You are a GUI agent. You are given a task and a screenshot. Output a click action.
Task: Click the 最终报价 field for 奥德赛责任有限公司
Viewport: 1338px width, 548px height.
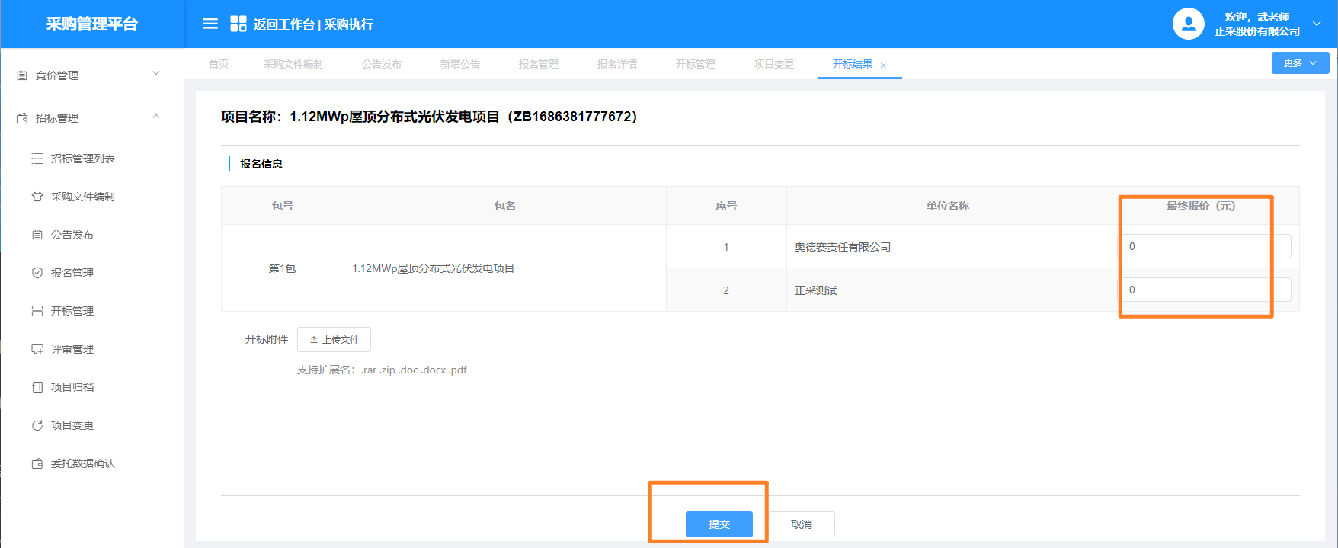pos(1204,246)
